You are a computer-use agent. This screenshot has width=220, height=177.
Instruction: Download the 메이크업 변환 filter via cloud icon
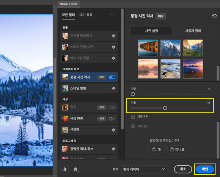coord(113,58)
